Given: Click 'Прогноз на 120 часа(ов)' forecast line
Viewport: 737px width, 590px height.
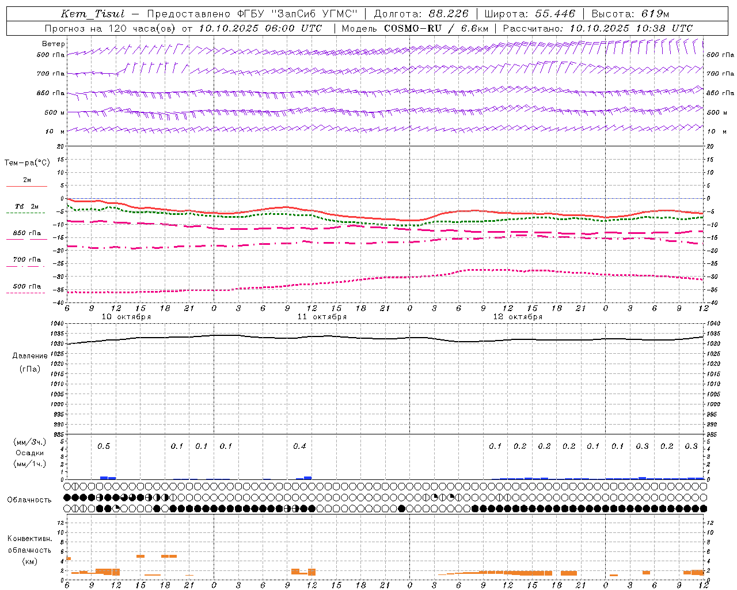Looking at the screenshot, I should coord(111,28).
